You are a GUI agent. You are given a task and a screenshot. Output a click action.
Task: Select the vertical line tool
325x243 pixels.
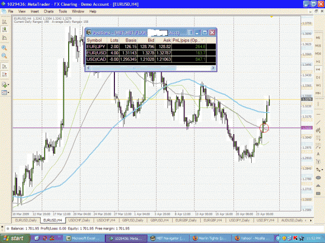click(318, 104)
